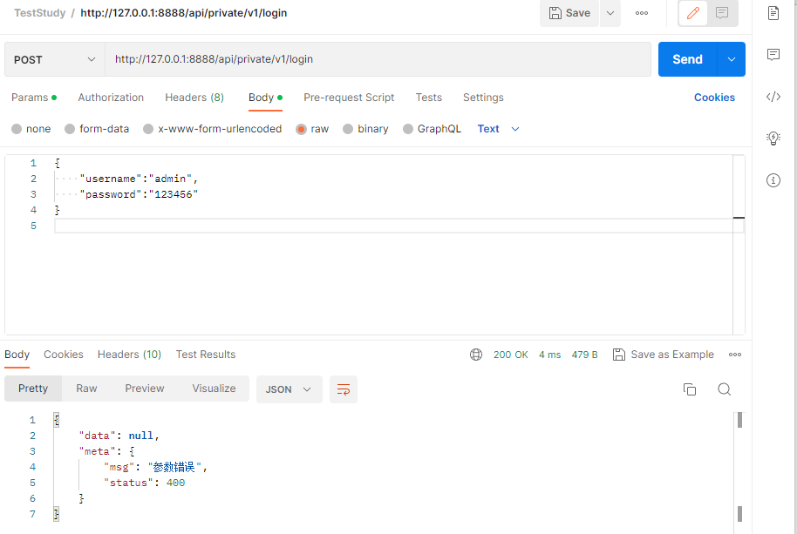
Task: Open the Test Results tab
Action: tap(206, 355)
